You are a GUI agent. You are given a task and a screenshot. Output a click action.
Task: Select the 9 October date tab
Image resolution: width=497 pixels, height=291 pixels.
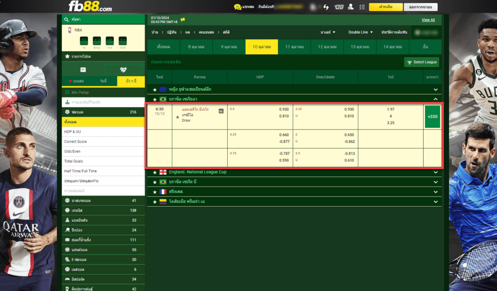[229, 47]
